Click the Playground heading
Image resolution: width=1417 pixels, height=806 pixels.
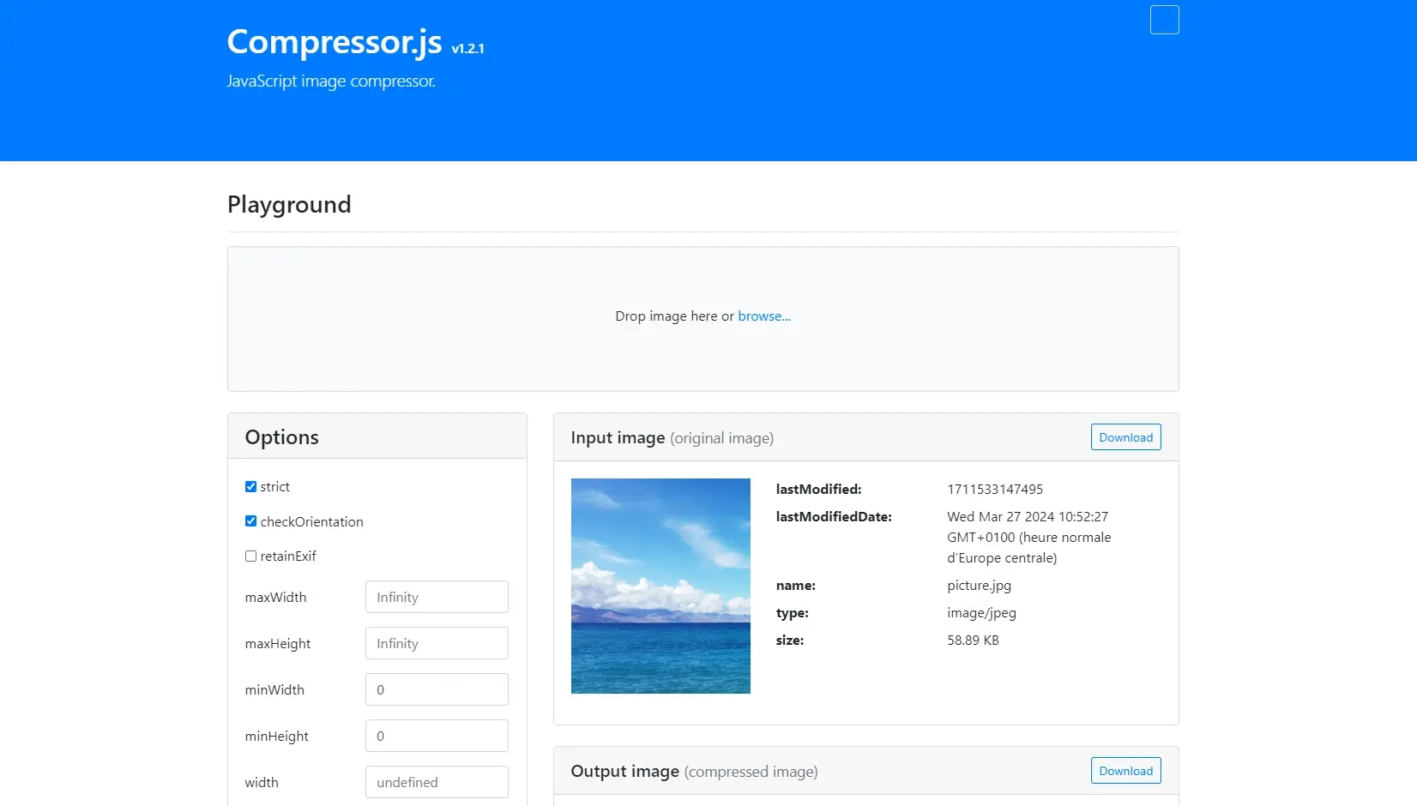(289, 204)
